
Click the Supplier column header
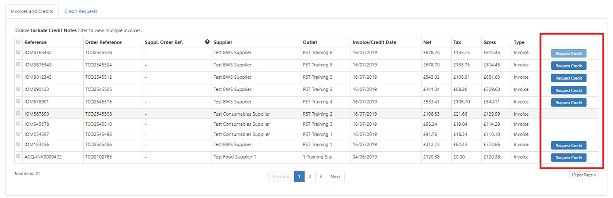click(223, 42)
